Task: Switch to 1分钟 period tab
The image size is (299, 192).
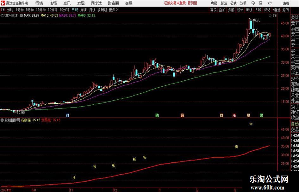Action: 20,10
